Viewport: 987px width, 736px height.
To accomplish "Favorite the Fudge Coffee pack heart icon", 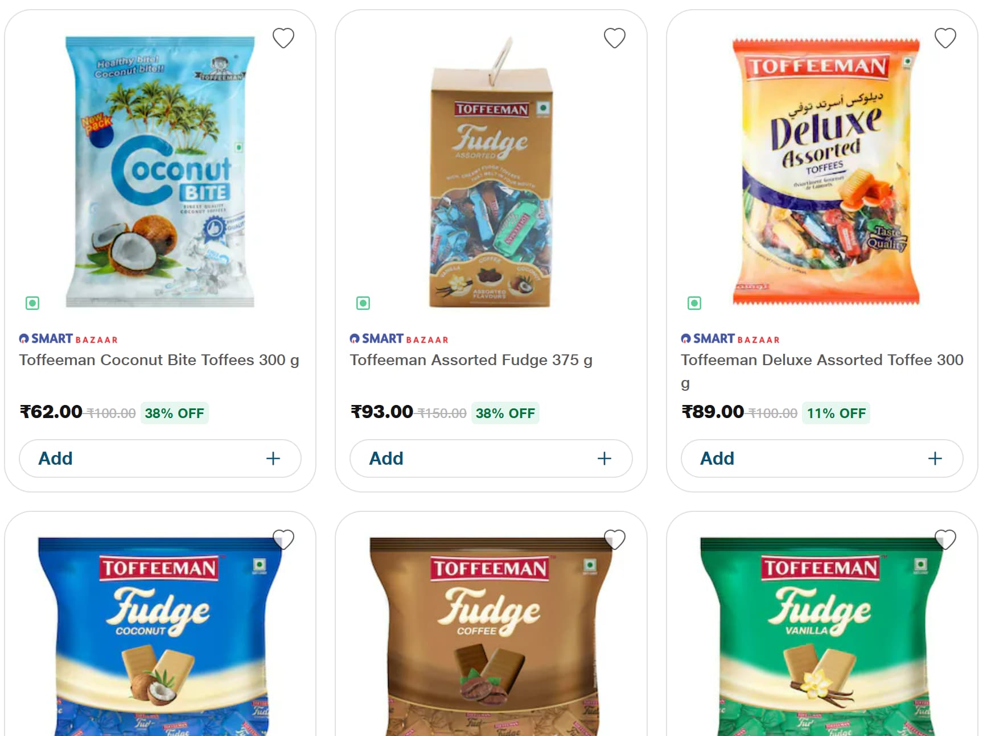I will [x=614, y=539].
